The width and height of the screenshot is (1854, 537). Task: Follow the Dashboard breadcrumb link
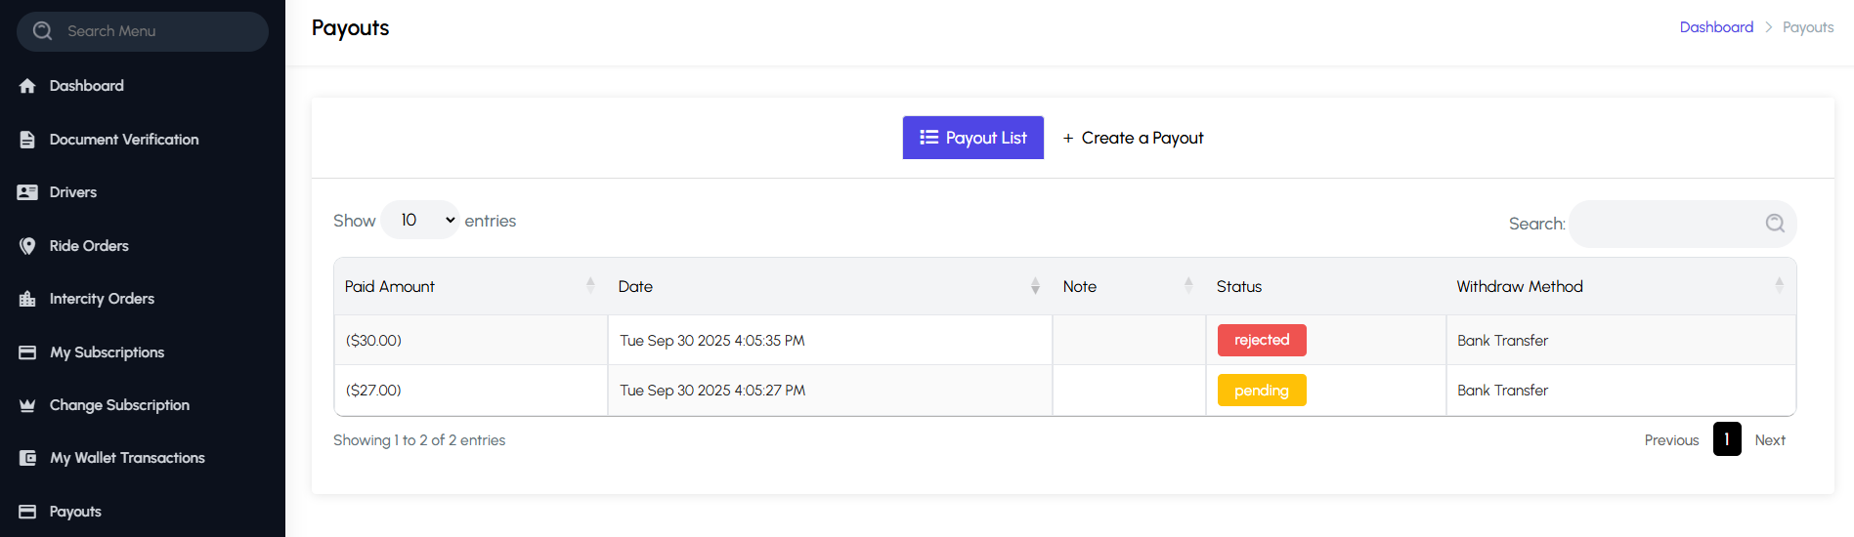(x=1715, y=27)
